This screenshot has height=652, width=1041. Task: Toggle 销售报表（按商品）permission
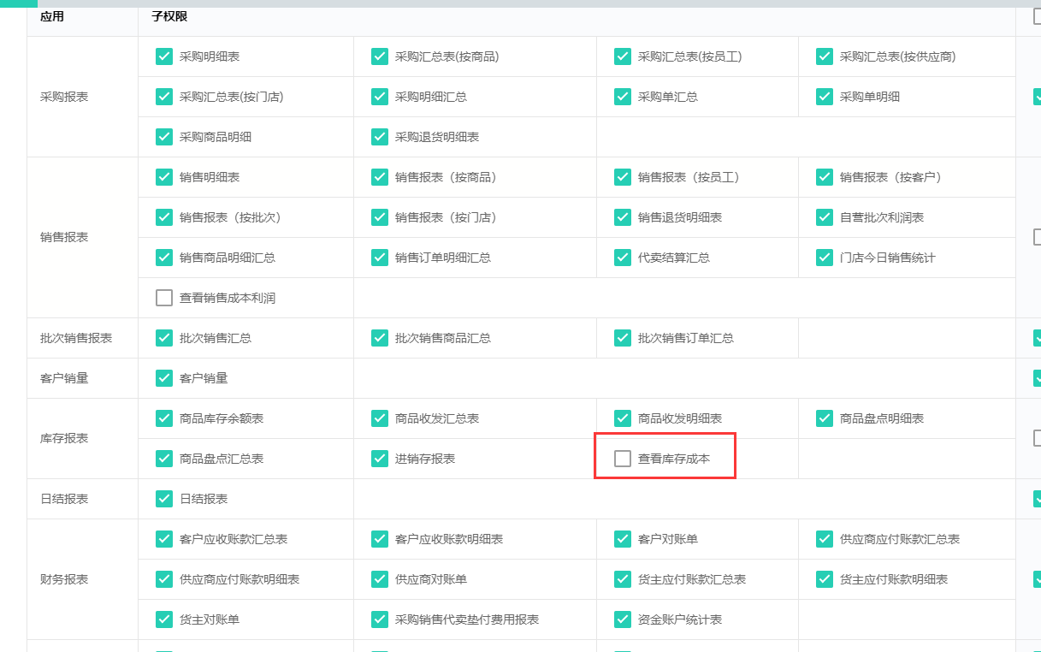coord(380,177)
